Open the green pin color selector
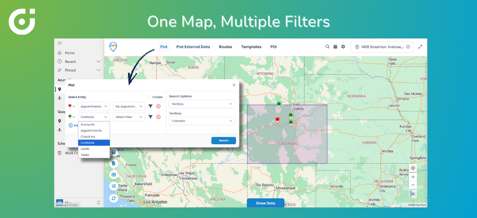 tap(72, 117)
